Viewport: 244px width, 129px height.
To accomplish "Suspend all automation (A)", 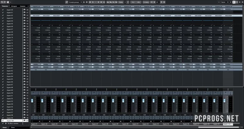I will (x=104, y=2).
